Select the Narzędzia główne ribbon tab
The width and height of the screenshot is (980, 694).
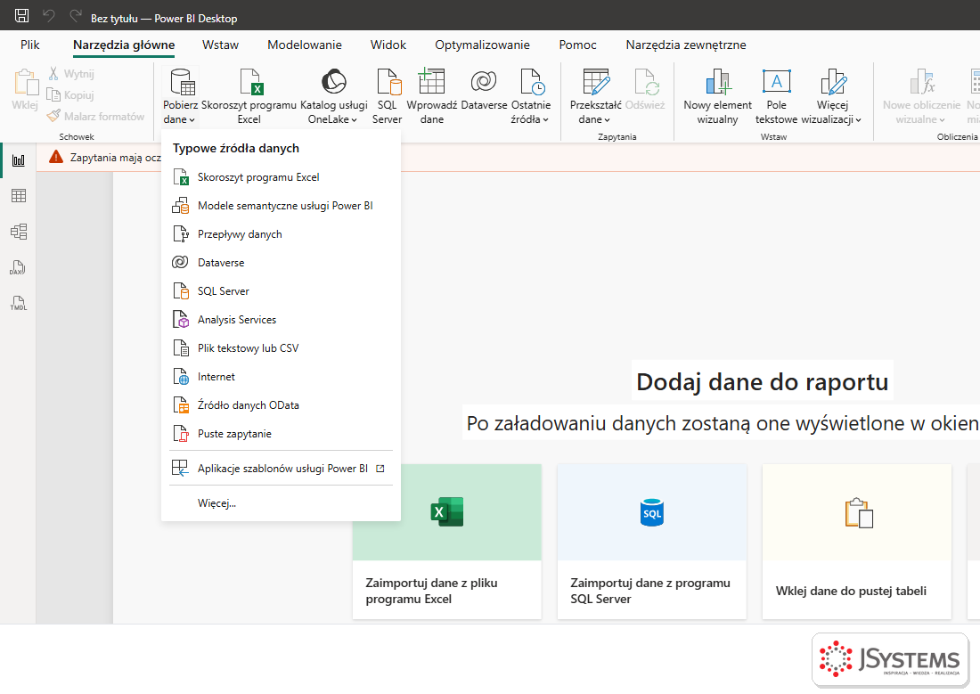click(124, 45)
